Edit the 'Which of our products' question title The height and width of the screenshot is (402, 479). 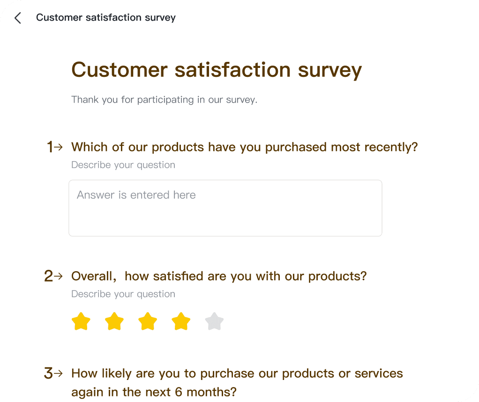[244, 147]
